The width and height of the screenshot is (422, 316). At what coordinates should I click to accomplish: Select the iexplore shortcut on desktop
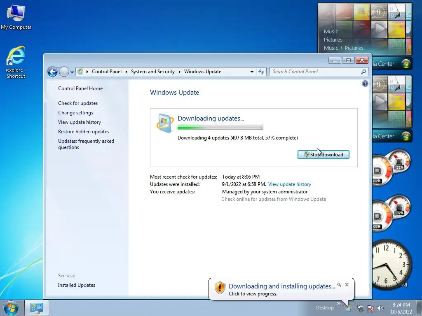[x=16, y=63]
